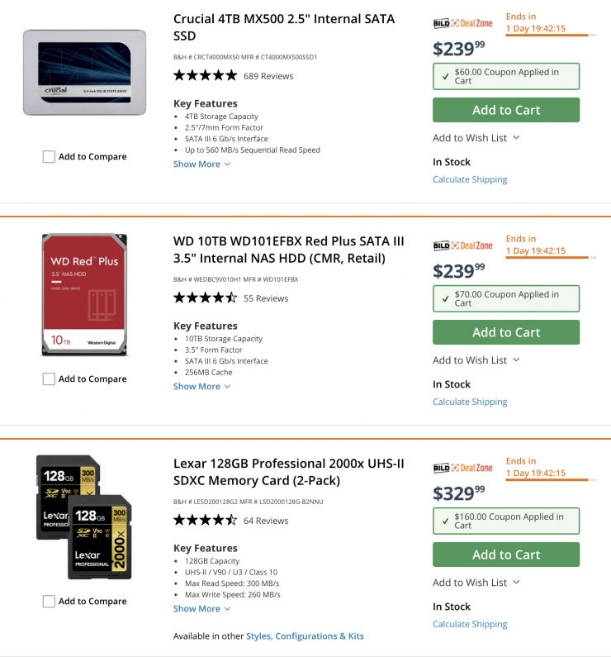Open Styles, Configurations & Kits link
Viewport: 611px width, 657px height.
(x=305, y=636)
